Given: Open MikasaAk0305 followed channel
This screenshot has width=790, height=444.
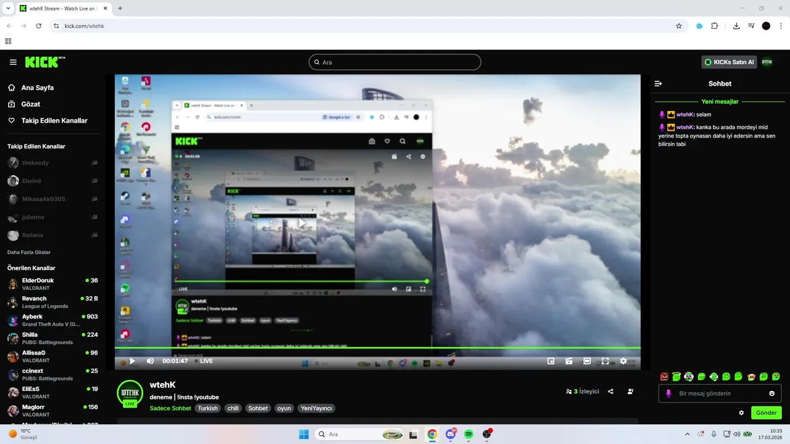Looking at the screenshot, I should [52, 199].
